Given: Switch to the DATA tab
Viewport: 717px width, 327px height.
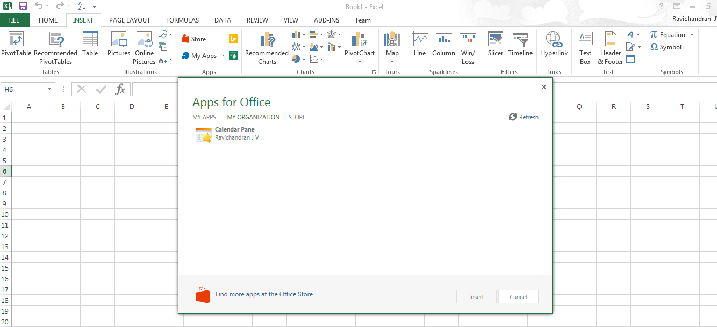Looking at the screenshot, I should point(223,20).
